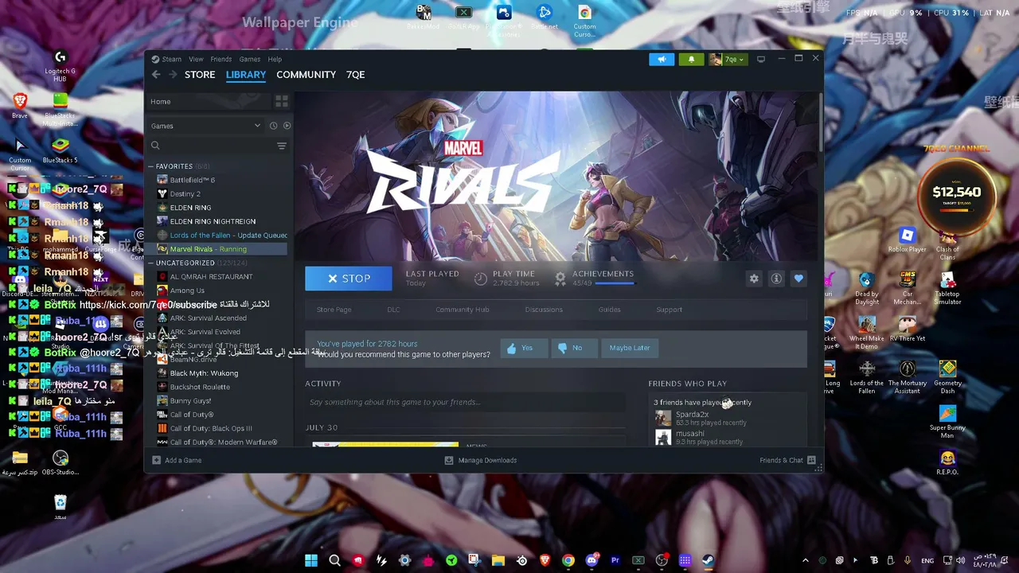Go back with Steam's back arrow
The height and width of the screenshot is (573, 1019).
[156, 75]
